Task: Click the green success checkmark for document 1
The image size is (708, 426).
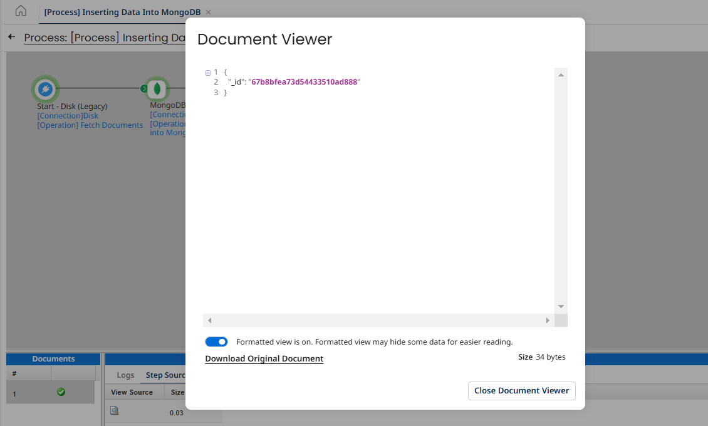Action: click(61, 392)
